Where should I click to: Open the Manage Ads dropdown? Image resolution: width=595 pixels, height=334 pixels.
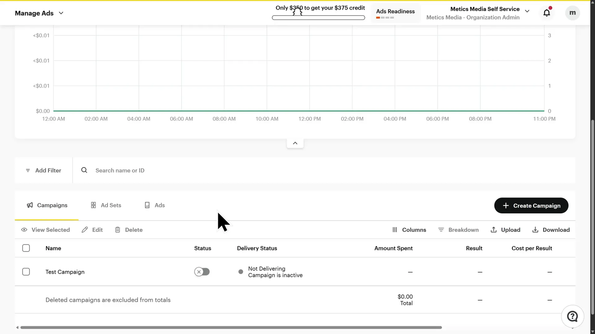coord(39,13)
